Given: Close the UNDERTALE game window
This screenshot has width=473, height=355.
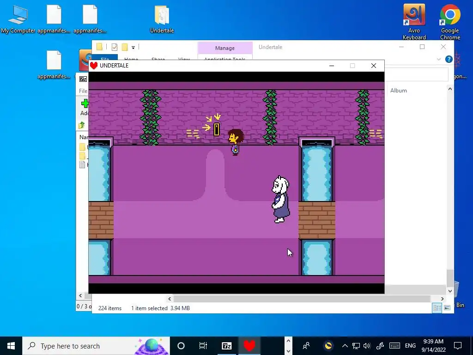Looking at the screenshot, I should coord(373,66).
